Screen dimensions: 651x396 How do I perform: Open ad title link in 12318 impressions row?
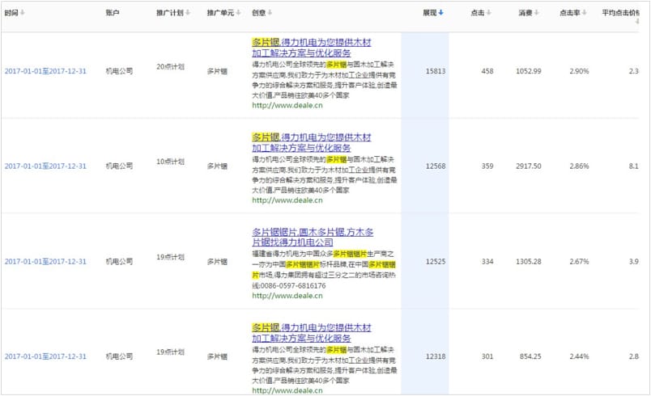312,333
